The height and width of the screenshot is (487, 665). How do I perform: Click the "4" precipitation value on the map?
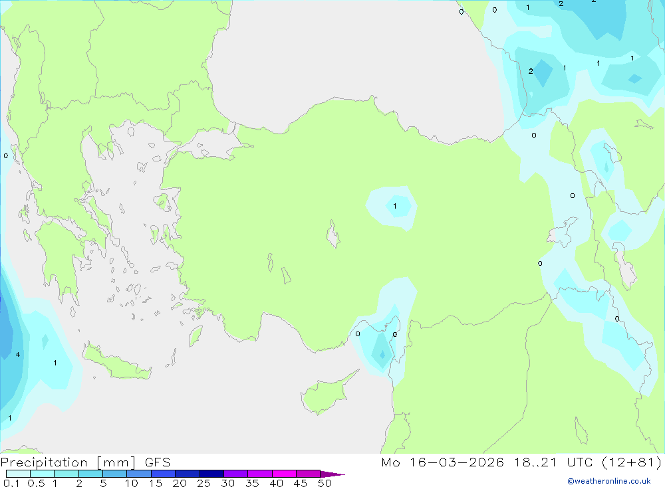pyautogui.click(x=18, y=354)
